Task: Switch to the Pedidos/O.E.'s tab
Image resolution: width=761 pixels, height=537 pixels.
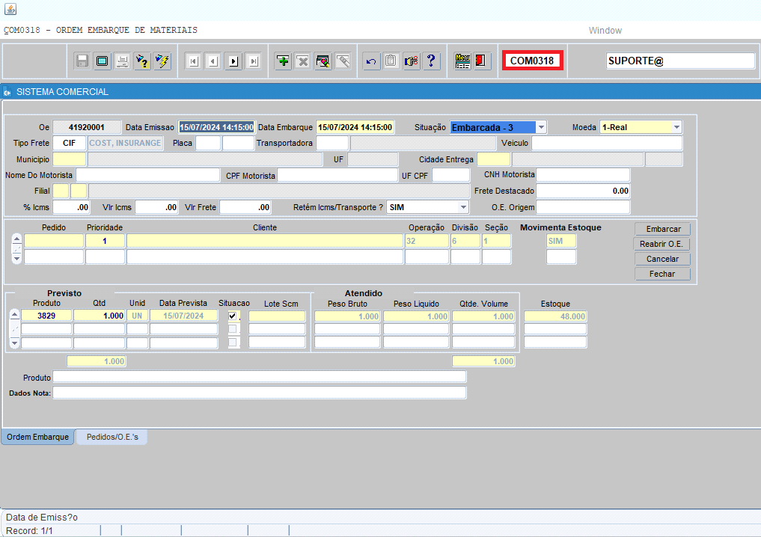Action: (112, 437)
